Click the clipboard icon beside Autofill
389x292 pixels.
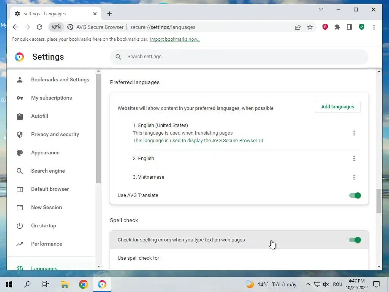[20, 116]
